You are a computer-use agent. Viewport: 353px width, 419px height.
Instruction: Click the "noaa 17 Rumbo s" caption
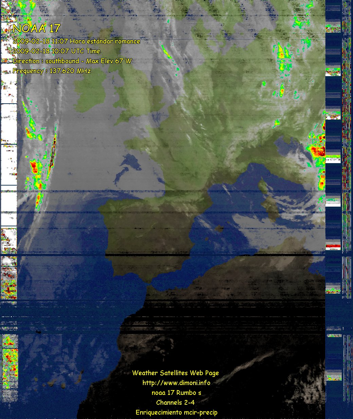[x=176, y=393]
